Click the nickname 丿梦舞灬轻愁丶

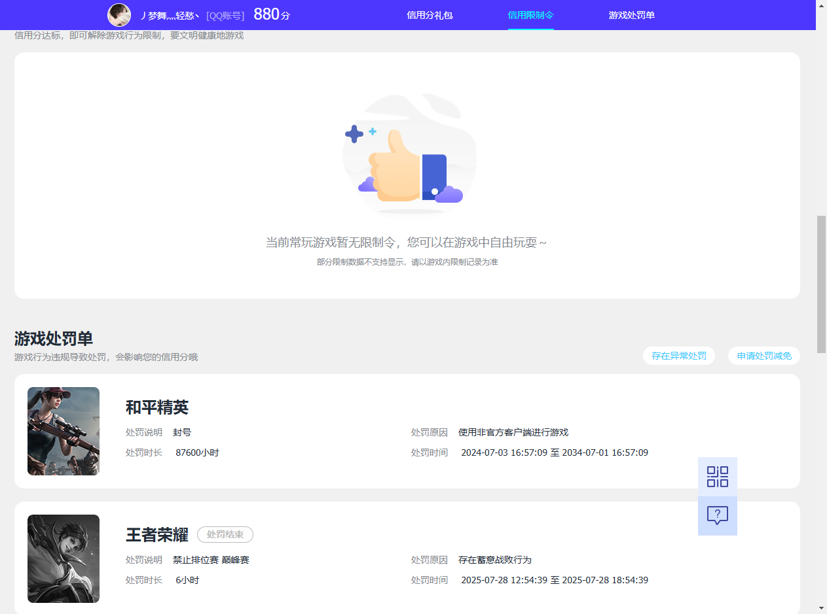pos(170,15)
